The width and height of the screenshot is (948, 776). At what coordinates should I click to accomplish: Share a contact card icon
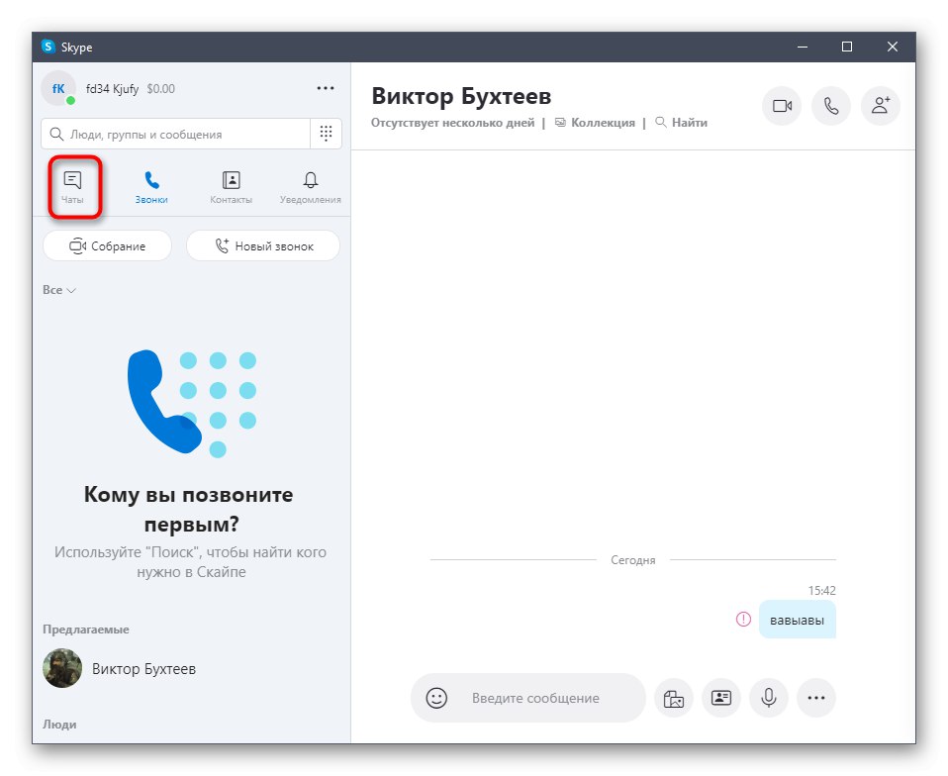(x=721, y=698)
